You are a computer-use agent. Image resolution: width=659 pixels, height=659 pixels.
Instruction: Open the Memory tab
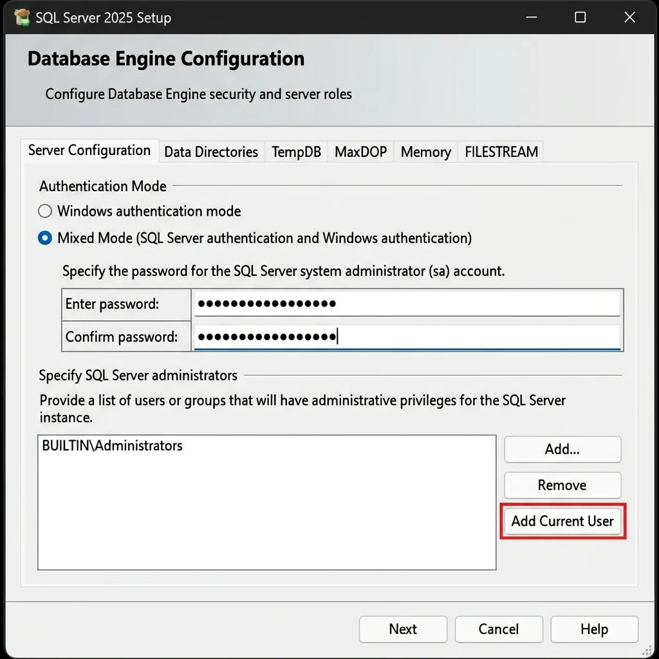pos(426,152)
